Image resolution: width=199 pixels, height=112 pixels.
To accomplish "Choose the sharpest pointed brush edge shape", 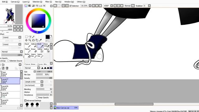I will (x=42, y=68).
